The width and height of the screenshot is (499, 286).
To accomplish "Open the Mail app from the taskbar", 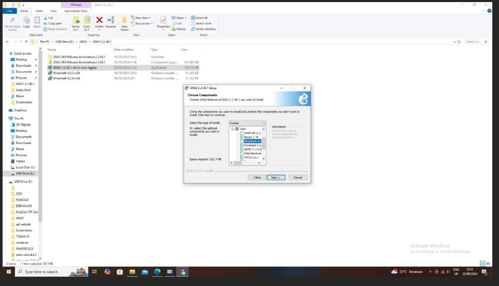I will (x=145, y=272).
